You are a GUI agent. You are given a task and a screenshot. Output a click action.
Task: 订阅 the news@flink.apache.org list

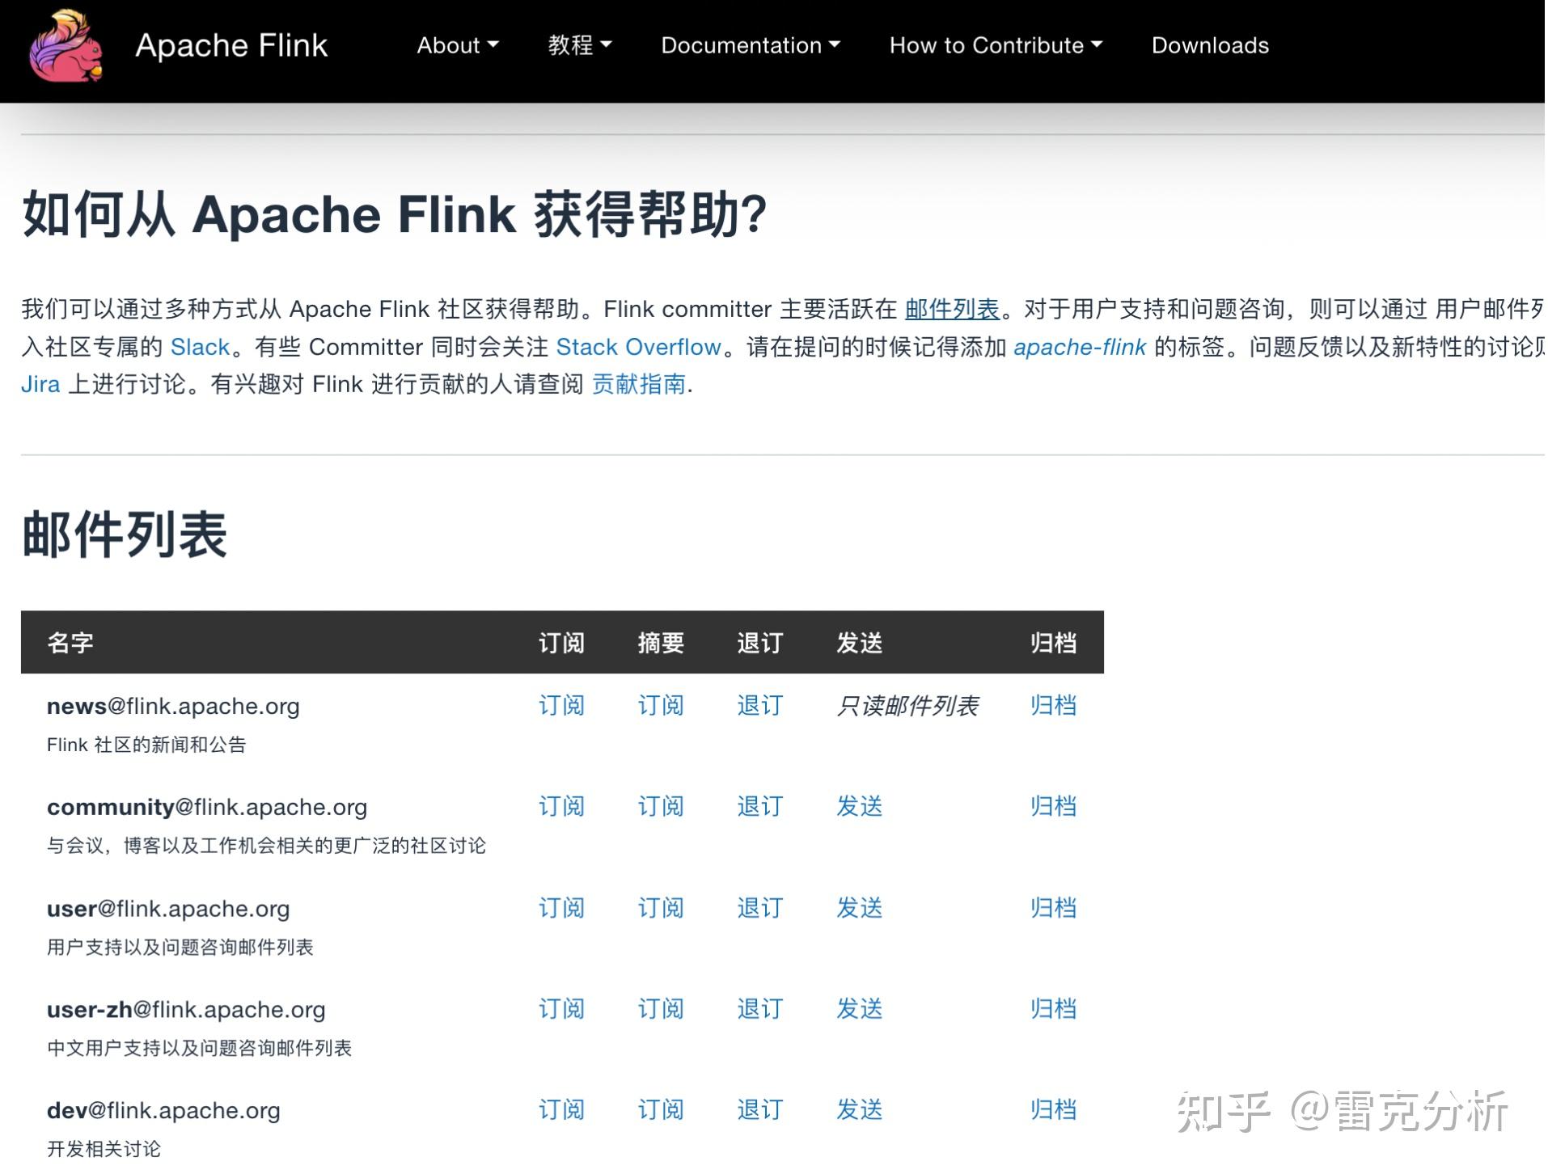[x=561, y=706]
